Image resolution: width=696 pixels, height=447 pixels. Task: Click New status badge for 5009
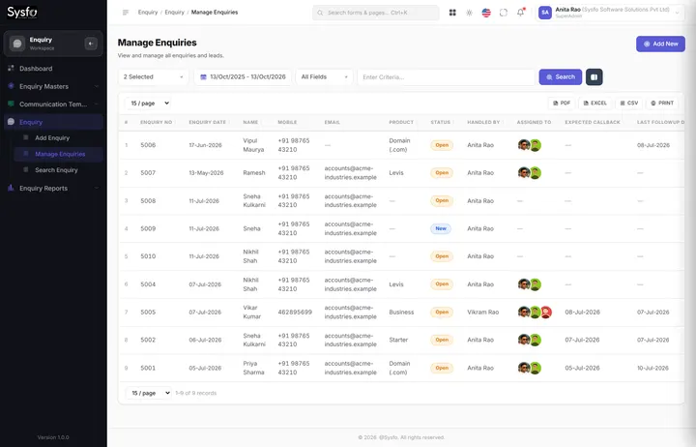[441, 228]
